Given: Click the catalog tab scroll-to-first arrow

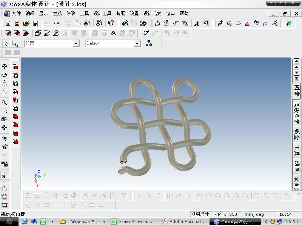Looking at the screenshot, I should pos(296,61).
